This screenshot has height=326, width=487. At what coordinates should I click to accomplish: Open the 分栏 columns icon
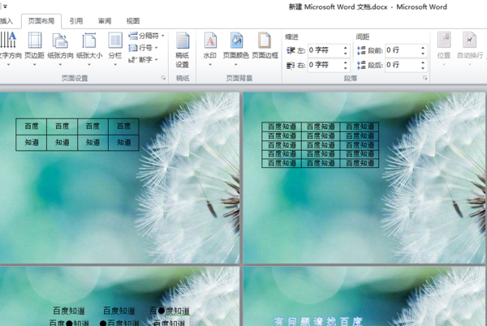[x=115, y=49]
